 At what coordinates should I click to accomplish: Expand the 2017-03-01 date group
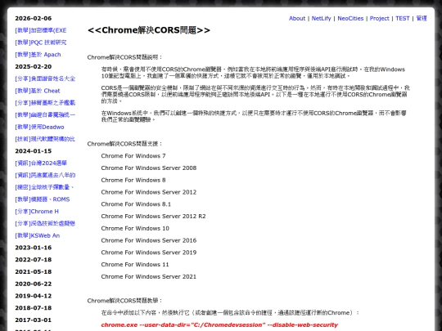34,320
